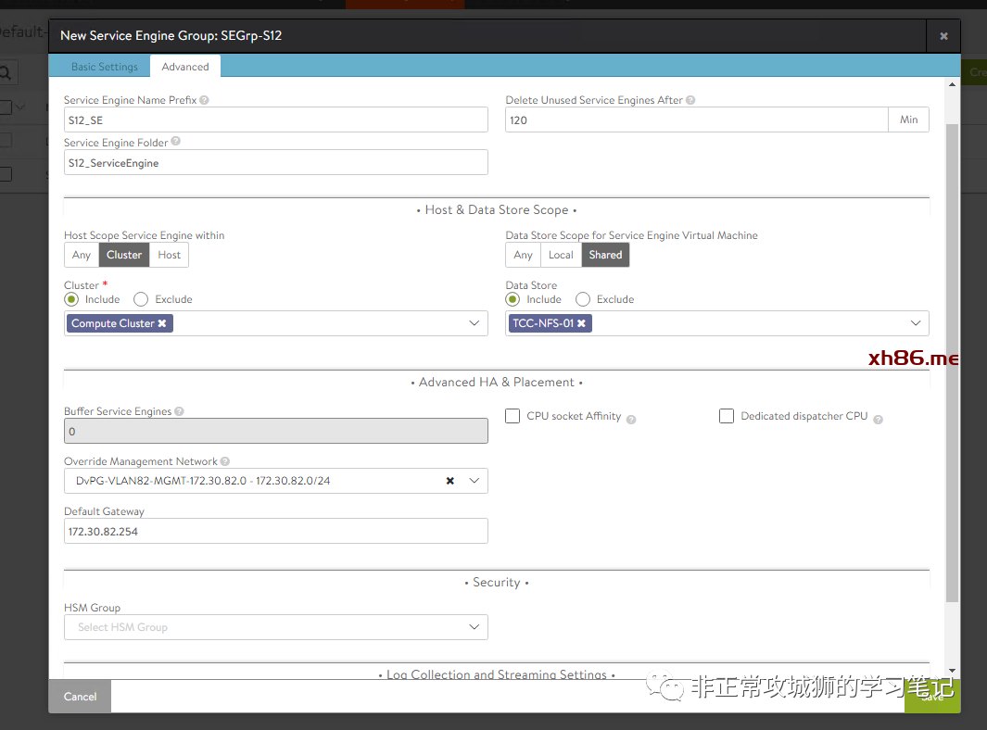Remove TCC-NFS-01 tag from Data Store
Viewport: 987px width, 730px height.
[x=581, y=323]
